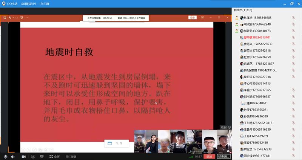Image resolution: width=302 pixels, height=160 pixels.
Task: Select member 廖华敏 in the member list
Action: [257, 37]
